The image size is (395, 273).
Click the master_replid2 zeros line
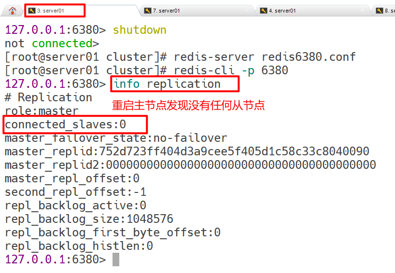190,165
